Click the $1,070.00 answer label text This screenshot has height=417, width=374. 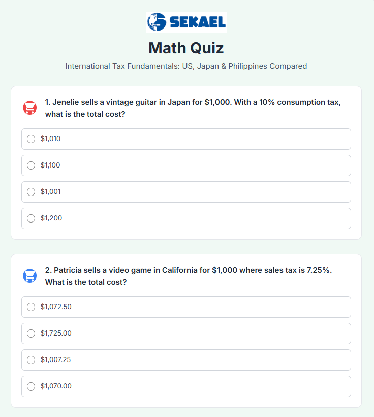(x=56, y=386)
